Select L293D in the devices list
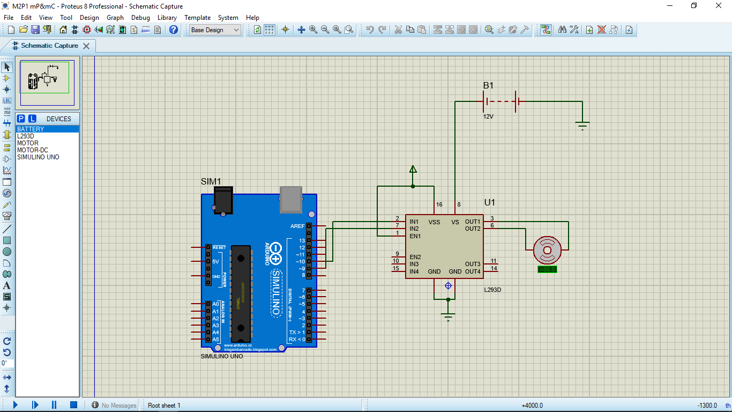 click(47, 136)
